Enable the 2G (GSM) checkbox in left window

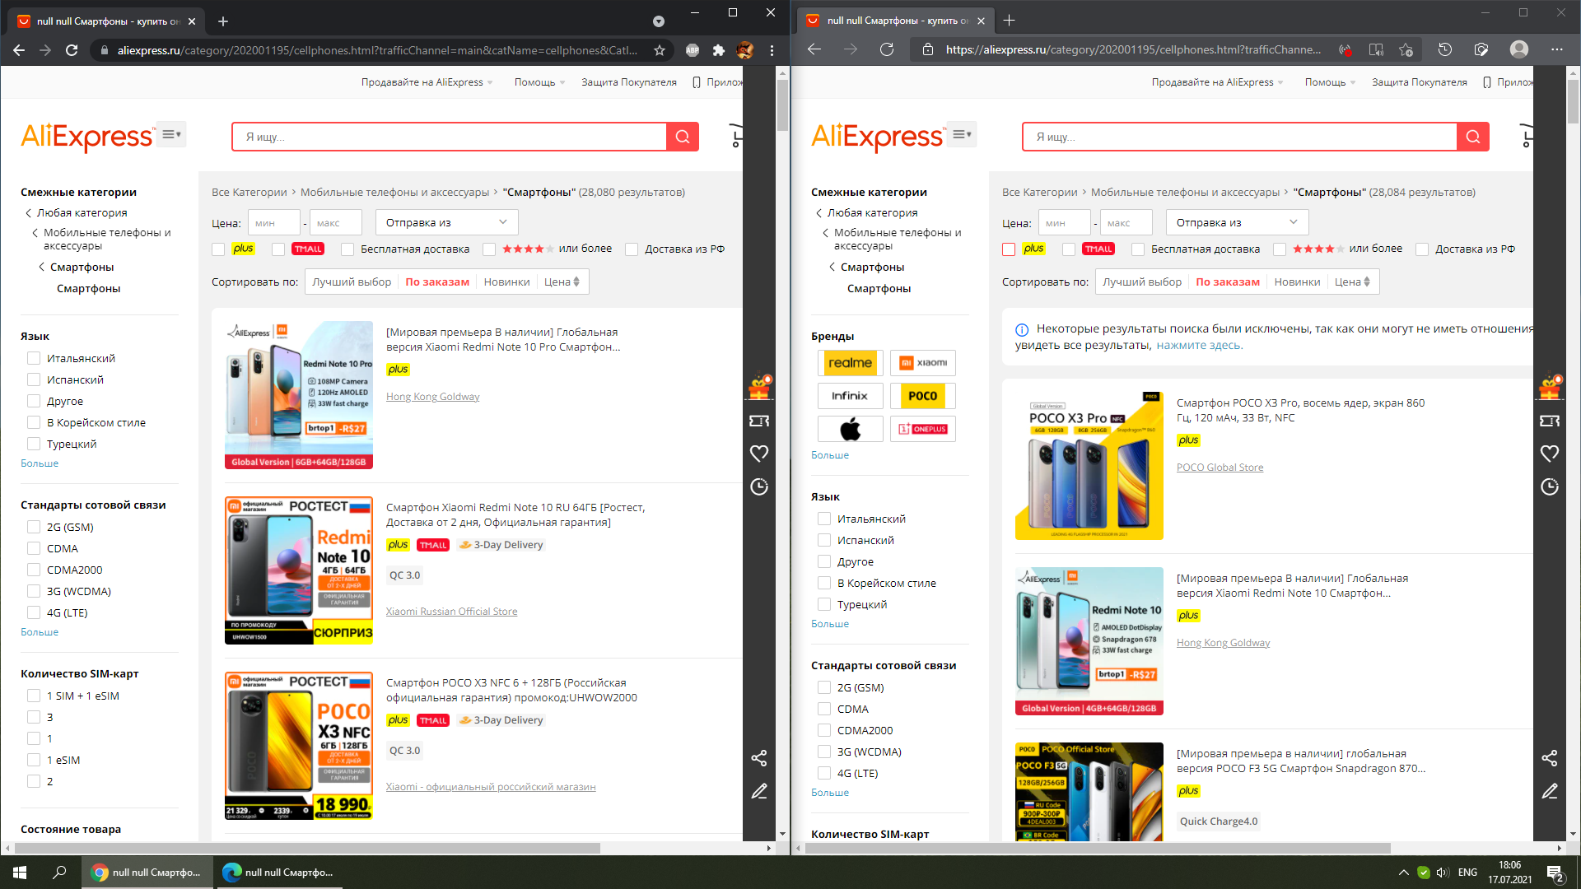34,527
